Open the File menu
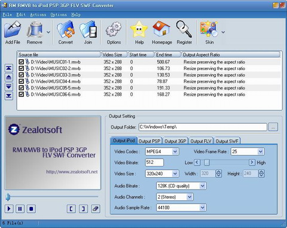Image resolution: width=287 pixels, height=228 pixels. pos(7,14)
